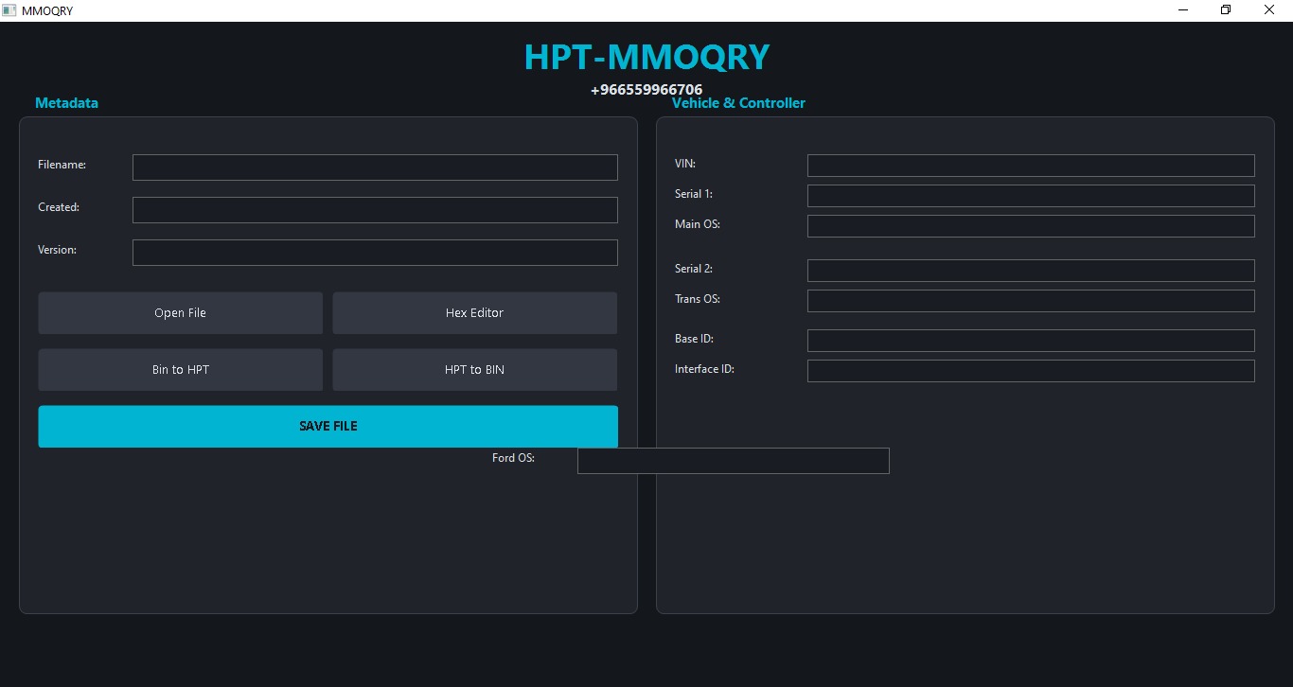Screen dimensions: 1293x687
Task: Focus the Filename input field
Action: pyautogui.click(x=375, y=167)
